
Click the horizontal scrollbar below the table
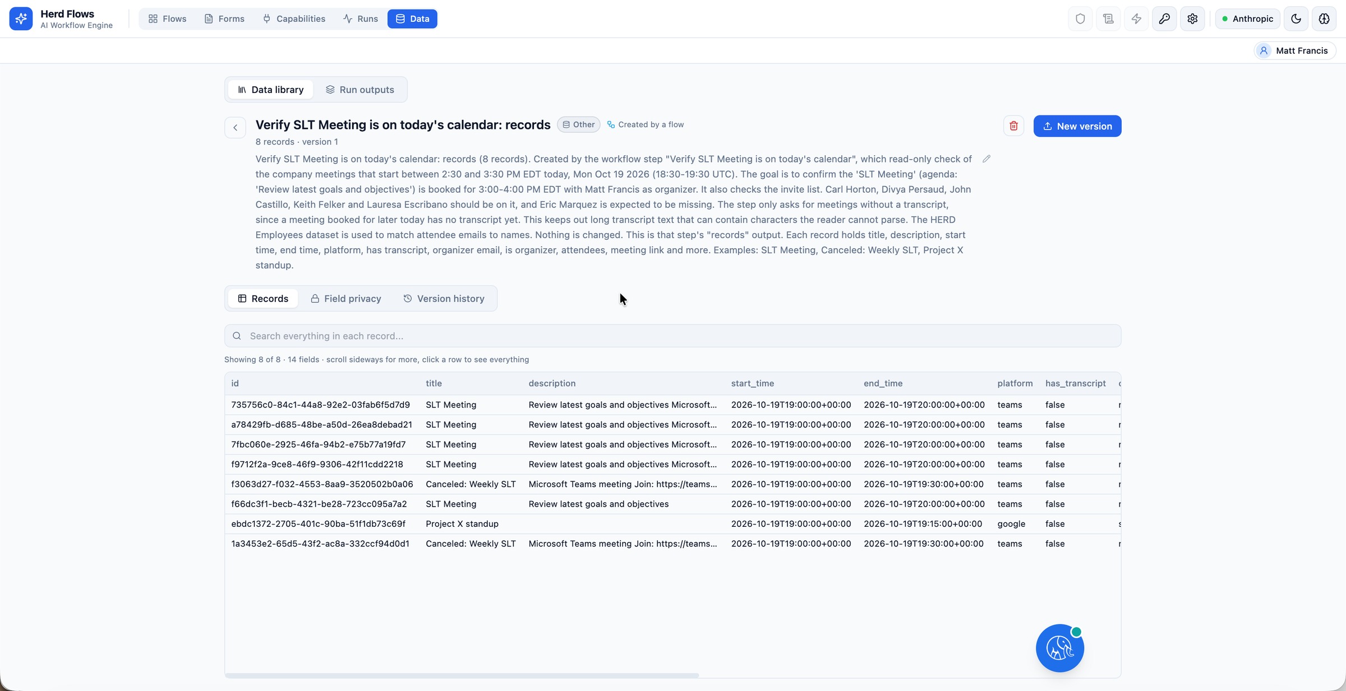click(x=462, y=675)
